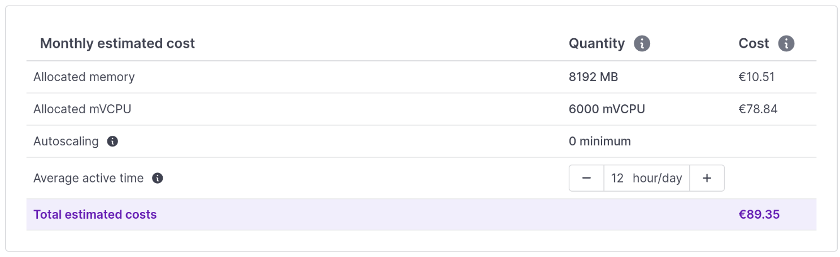Click the info icon next to Cost

786,43
